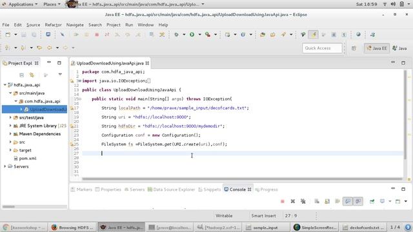Expand the Servers project

tap(5, 166)
